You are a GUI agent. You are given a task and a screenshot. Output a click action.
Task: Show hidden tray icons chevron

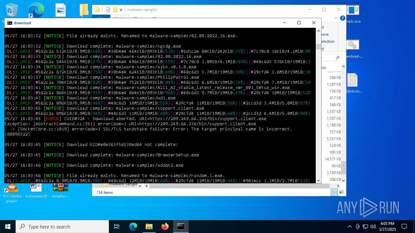coord(350,227)
